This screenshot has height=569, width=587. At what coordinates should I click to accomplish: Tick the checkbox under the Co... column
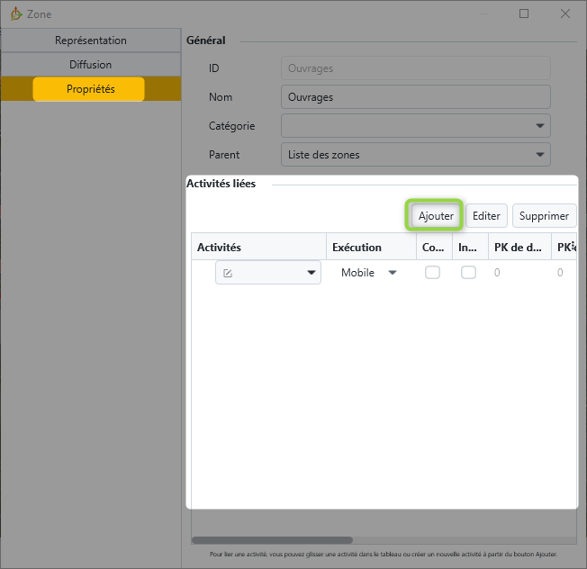point(432,273)
